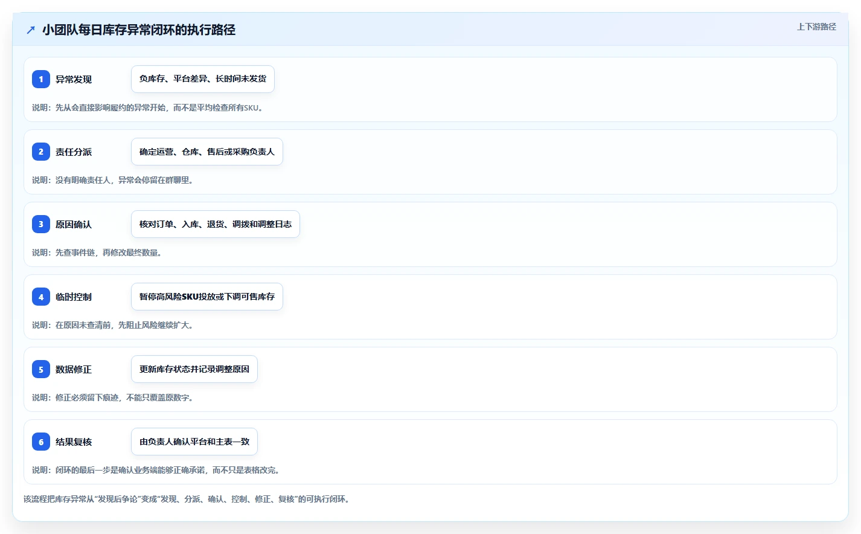Click the 核对订单、入库、退货、调拨和调整日志 box
This screenshot has width=861, height=534.
(216, 224)
